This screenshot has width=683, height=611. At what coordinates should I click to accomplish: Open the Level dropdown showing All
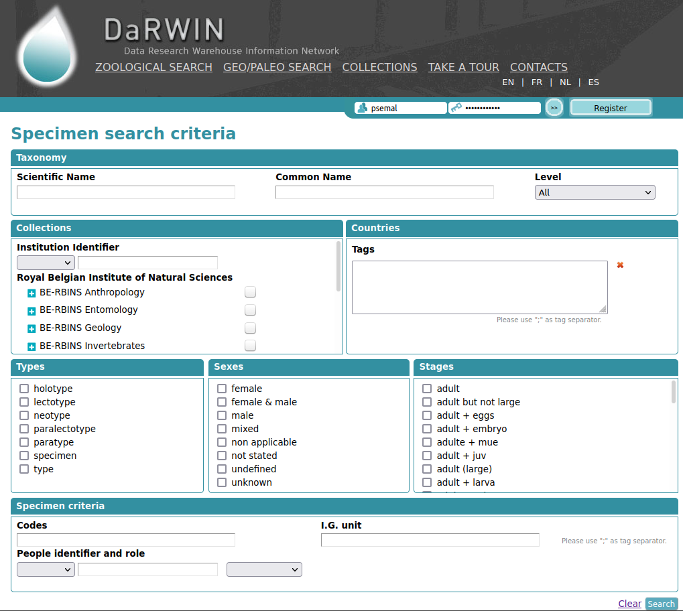click(595, 192)
